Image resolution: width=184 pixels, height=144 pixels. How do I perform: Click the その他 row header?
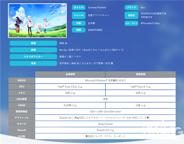tap(21, 136)
